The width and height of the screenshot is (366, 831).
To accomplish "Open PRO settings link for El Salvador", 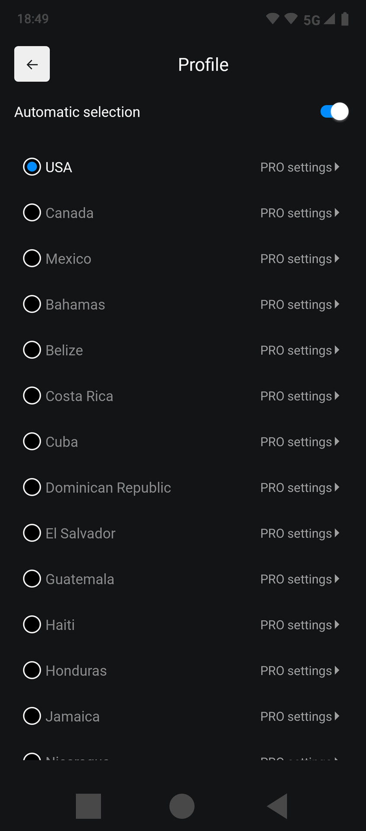I will (300, 533).
